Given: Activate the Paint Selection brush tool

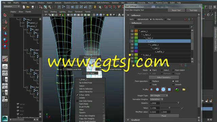Looking at the screenshot, I should 5,28.
